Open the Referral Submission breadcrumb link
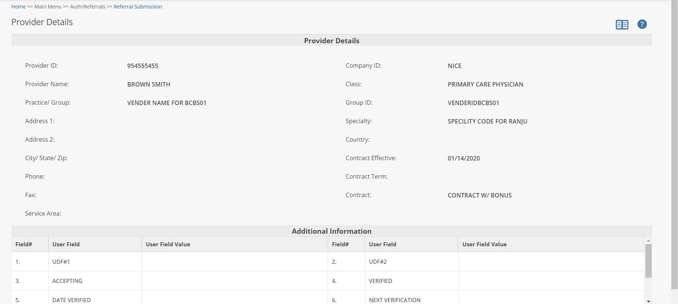678x304 pixels. (x=138, y=7)
